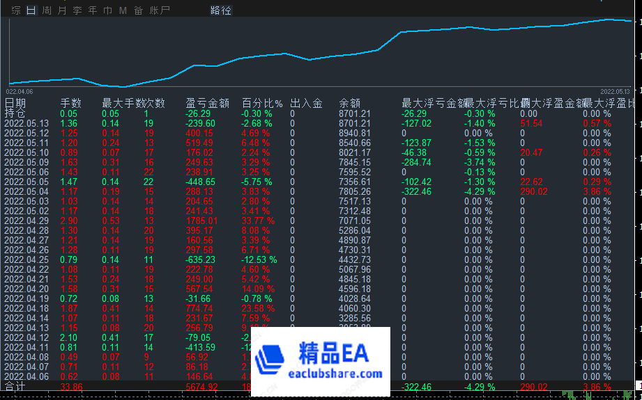Image resolution: width=642 pixels, height=400 pixels.
Task: Click the balance value 7071.05
Action: click(x=355, y=221)
